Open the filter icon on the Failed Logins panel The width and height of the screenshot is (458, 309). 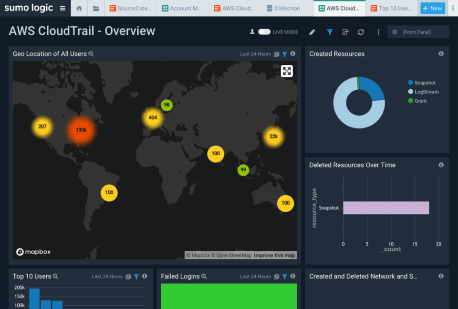(x=284, y=276)
